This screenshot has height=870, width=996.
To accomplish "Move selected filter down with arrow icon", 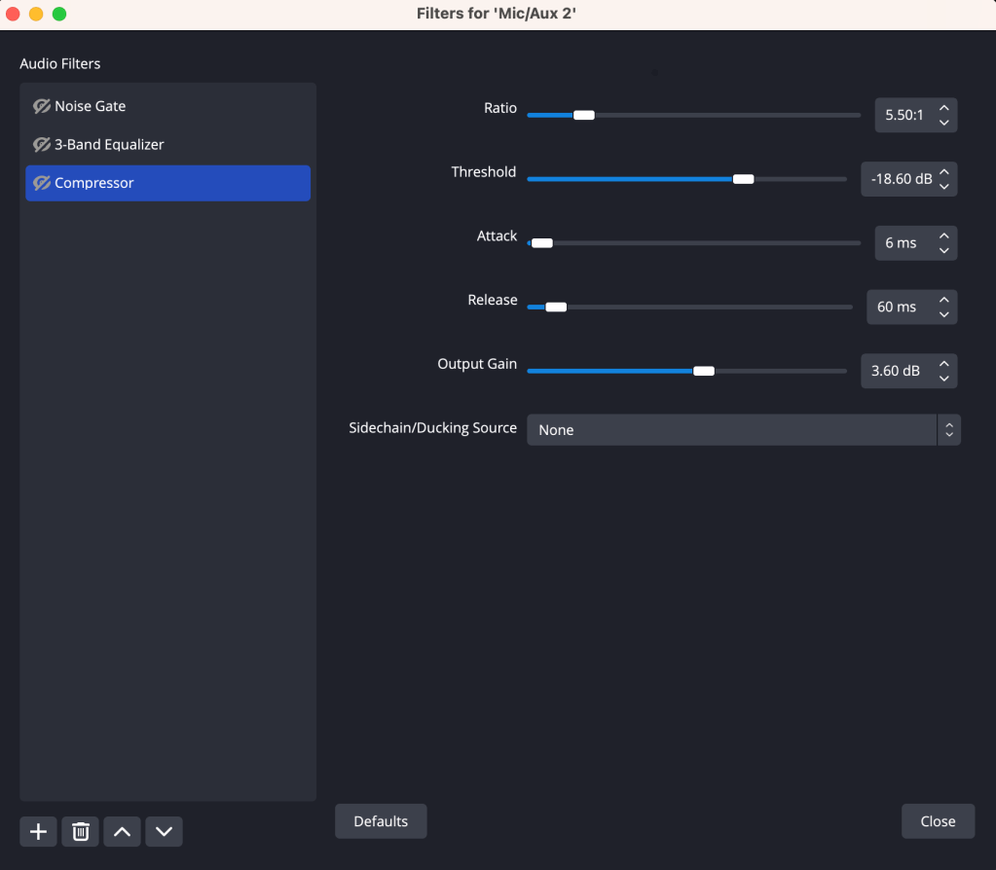I will [x=164, y=831].
